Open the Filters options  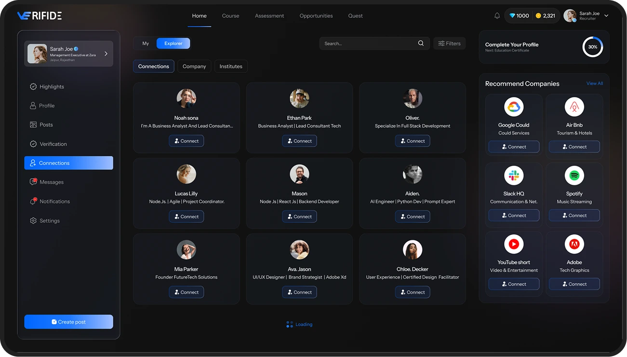(x=449, y=43)
